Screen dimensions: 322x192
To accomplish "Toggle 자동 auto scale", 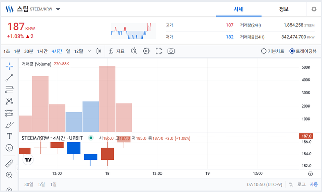I will click(x=314, y=184).
